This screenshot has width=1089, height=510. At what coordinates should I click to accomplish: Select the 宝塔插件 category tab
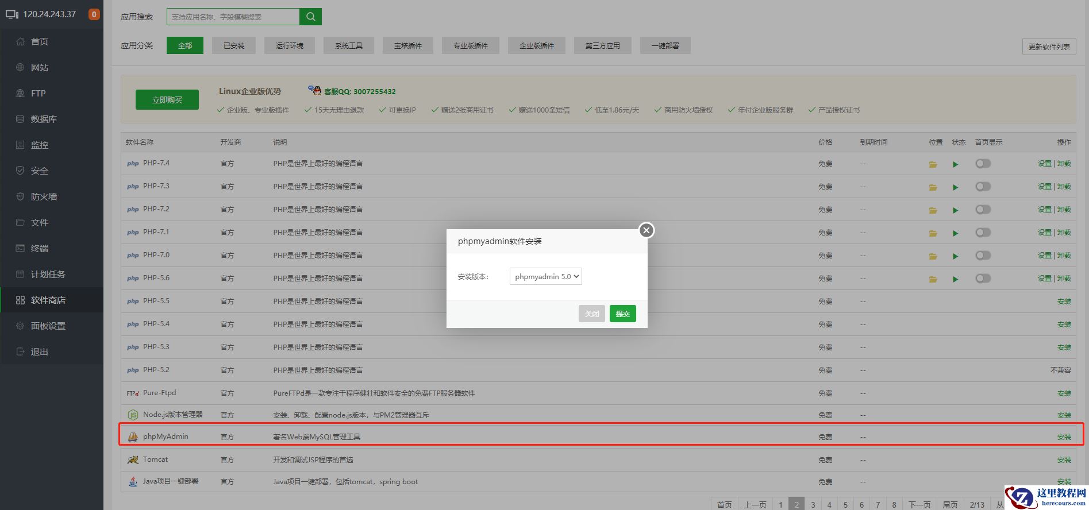pos(408,45)
